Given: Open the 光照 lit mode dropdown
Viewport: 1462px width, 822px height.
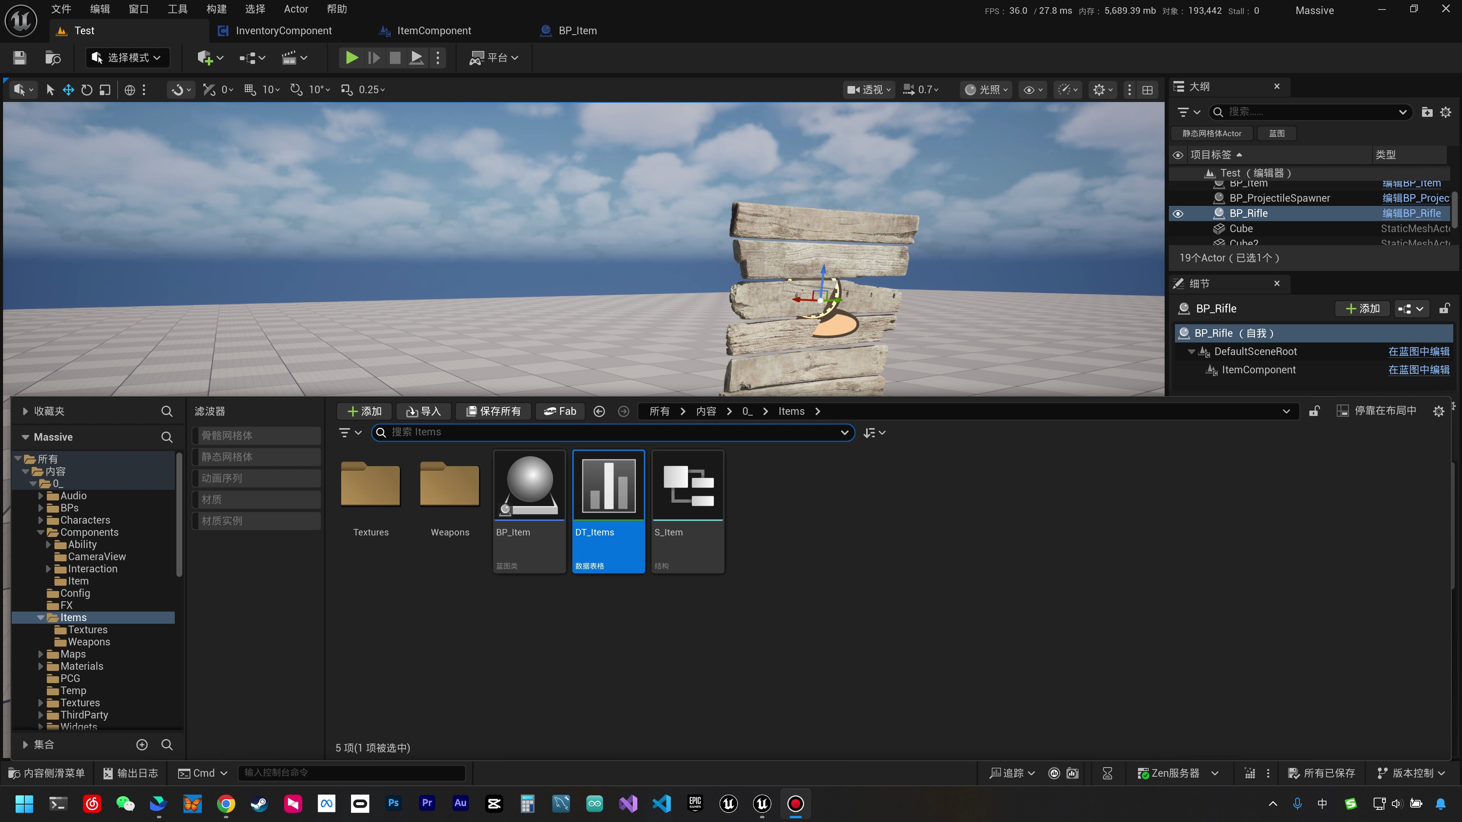Looking at the screenshot, I should (x=986, y=90).
